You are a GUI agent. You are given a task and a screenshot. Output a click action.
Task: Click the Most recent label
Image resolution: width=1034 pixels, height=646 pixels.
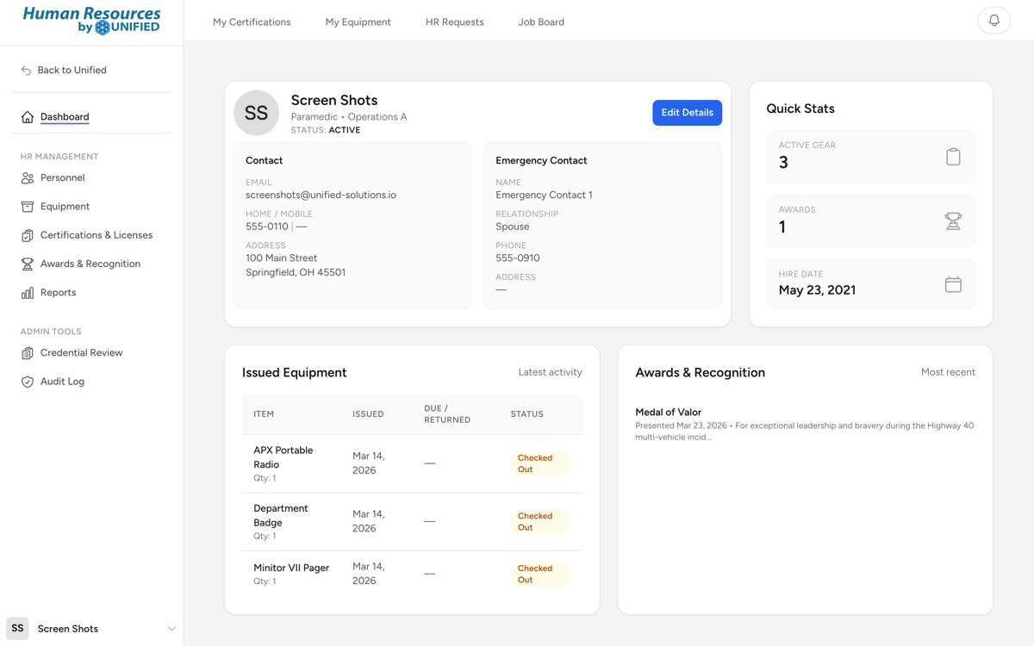(x=948, y=372)
